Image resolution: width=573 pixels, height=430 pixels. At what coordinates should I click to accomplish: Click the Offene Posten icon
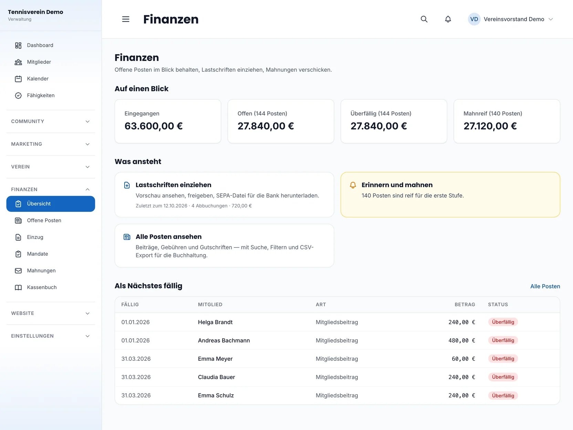(x=18, y=221)
